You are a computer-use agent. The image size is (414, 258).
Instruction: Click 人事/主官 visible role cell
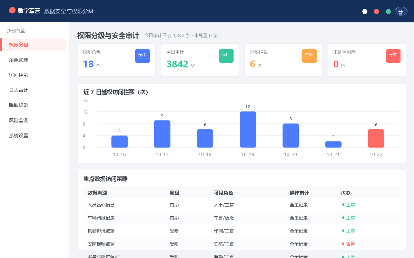pyautogui.click(x=224, y=205)
